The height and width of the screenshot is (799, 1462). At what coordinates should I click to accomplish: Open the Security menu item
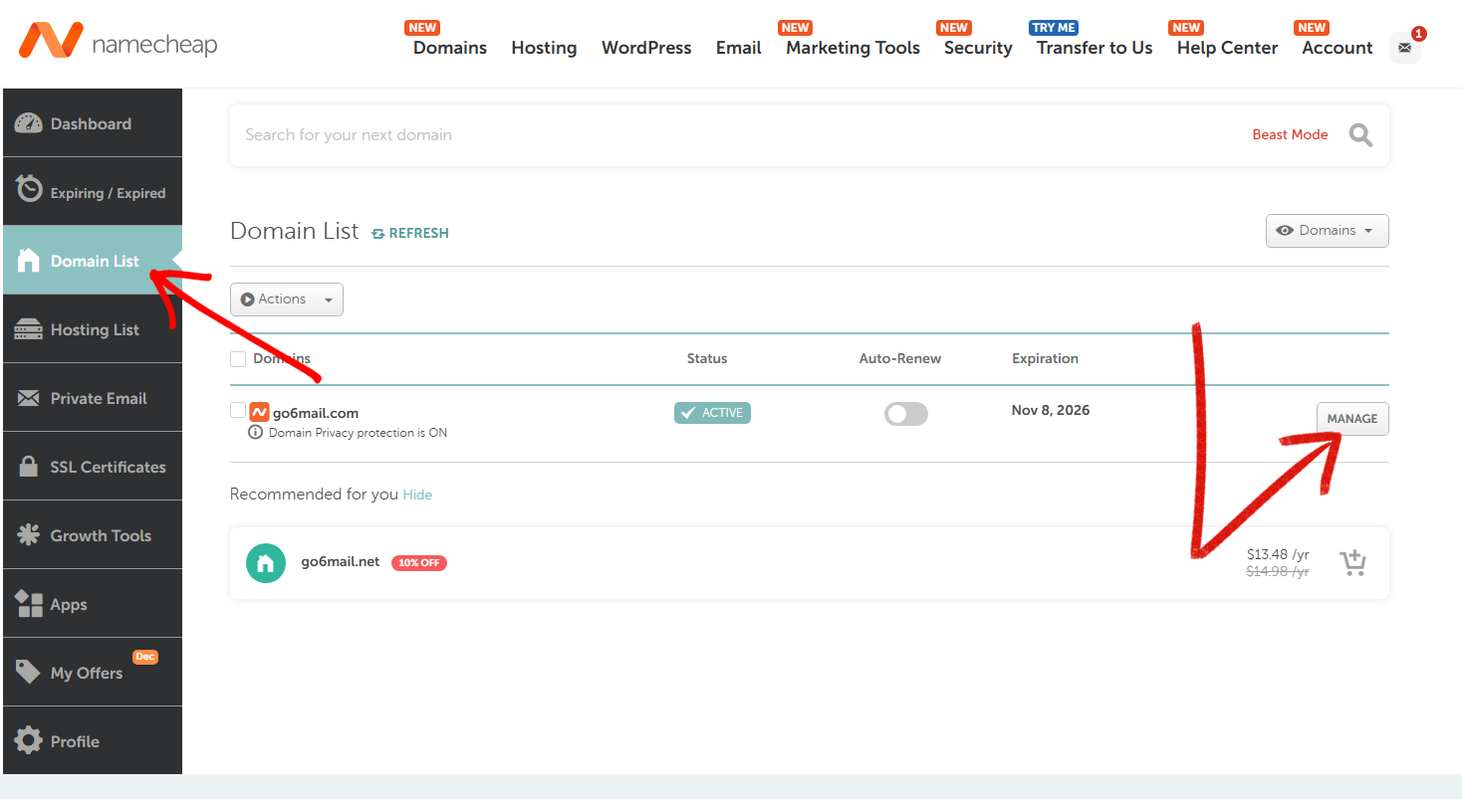click(976, 47)
